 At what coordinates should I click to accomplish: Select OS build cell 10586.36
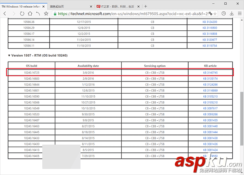point(29,22)
